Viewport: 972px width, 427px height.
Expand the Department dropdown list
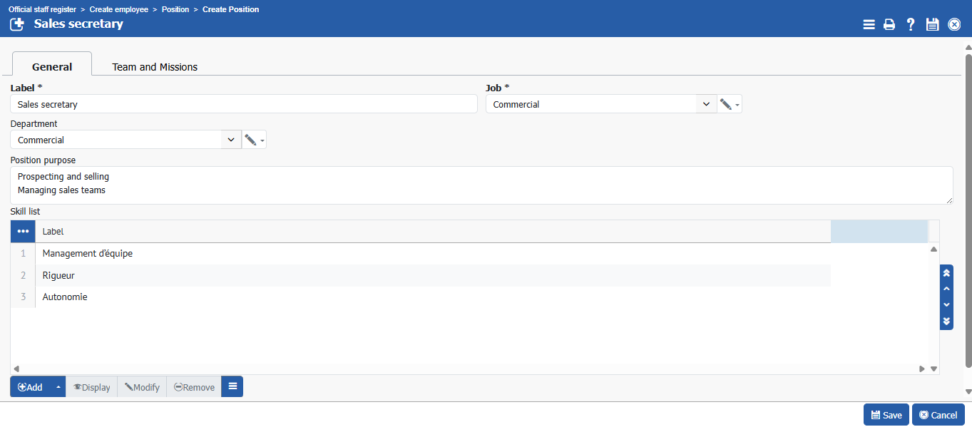(x=231, y=140)
